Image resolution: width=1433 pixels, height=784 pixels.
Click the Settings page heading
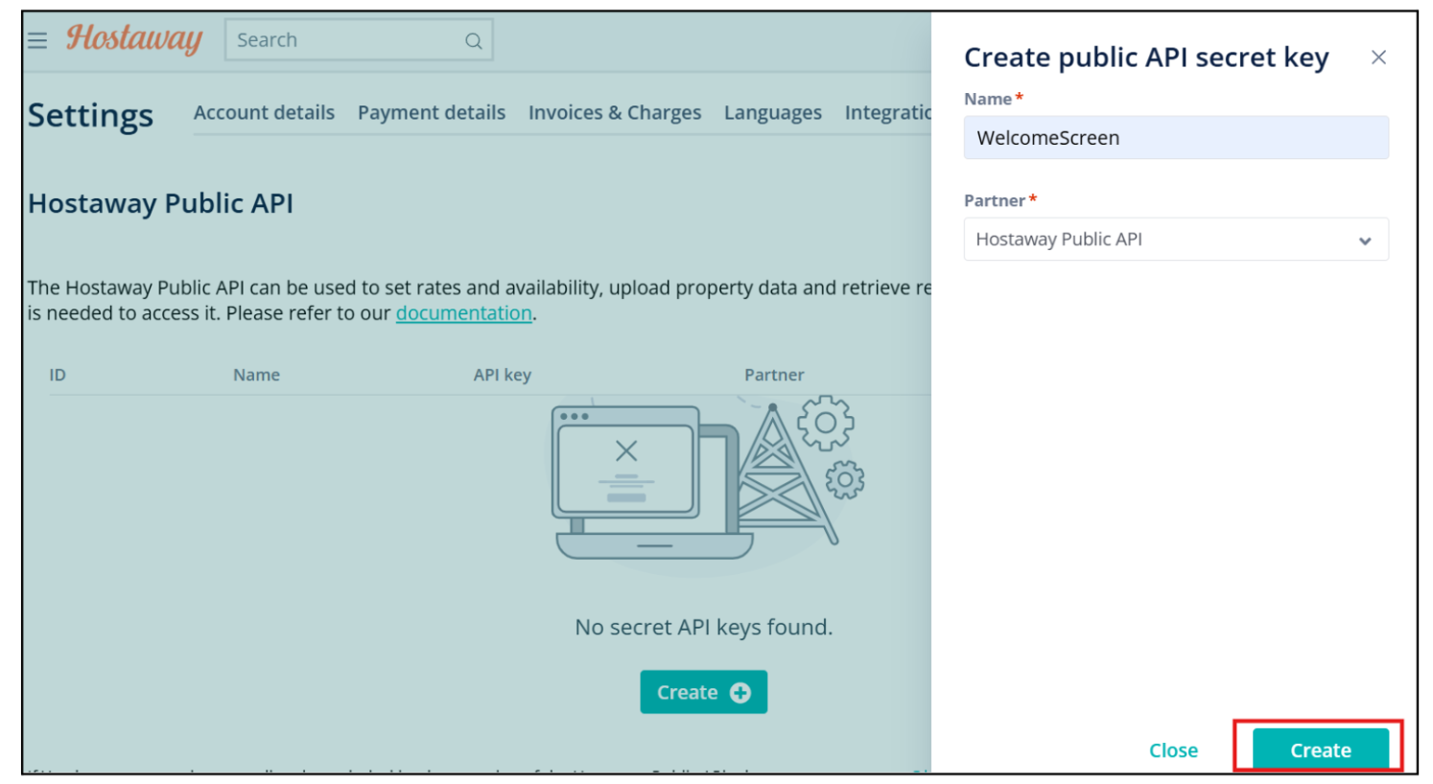pos(90,115)
